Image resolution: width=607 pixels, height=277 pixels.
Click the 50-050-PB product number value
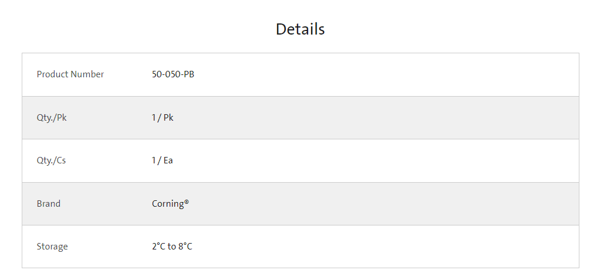tap(173, 74)
